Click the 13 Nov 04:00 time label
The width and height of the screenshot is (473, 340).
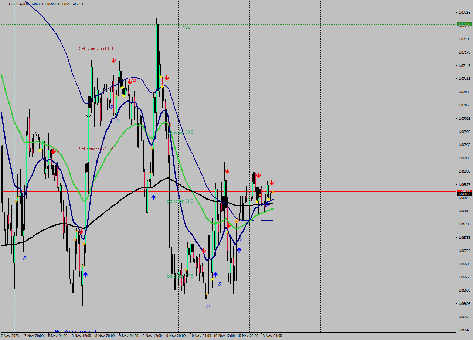point(272,336)
